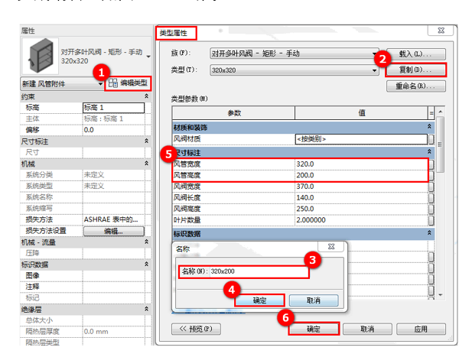This screenshot has width=472, height=357.
Task: Open the 类型(T) dropdown showing 320x320
Action: (294, 70)
